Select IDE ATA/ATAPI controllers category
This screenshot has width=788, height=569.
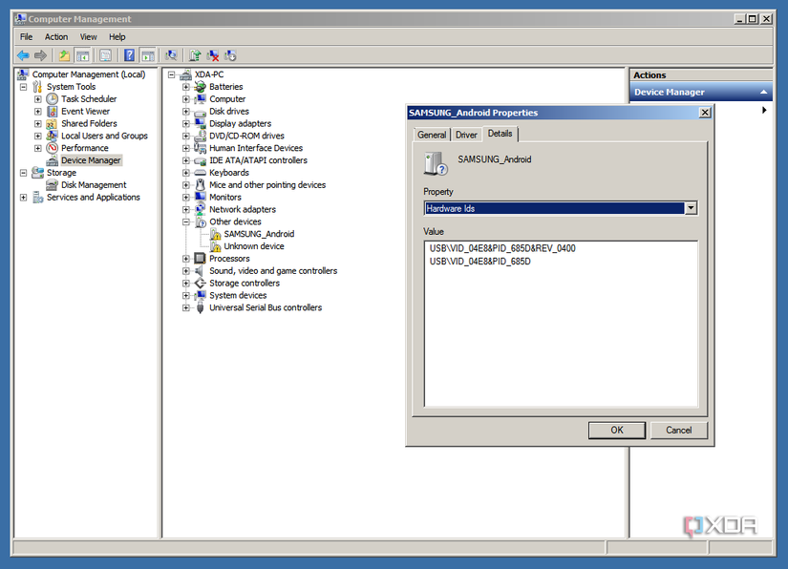pyautogui.click(x=258, y=160)
